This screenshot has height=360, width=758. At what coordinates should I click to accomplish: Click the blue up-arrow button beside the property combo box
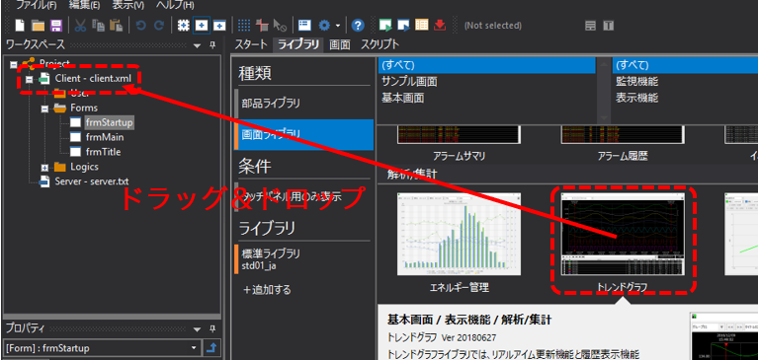coord(211,347)
